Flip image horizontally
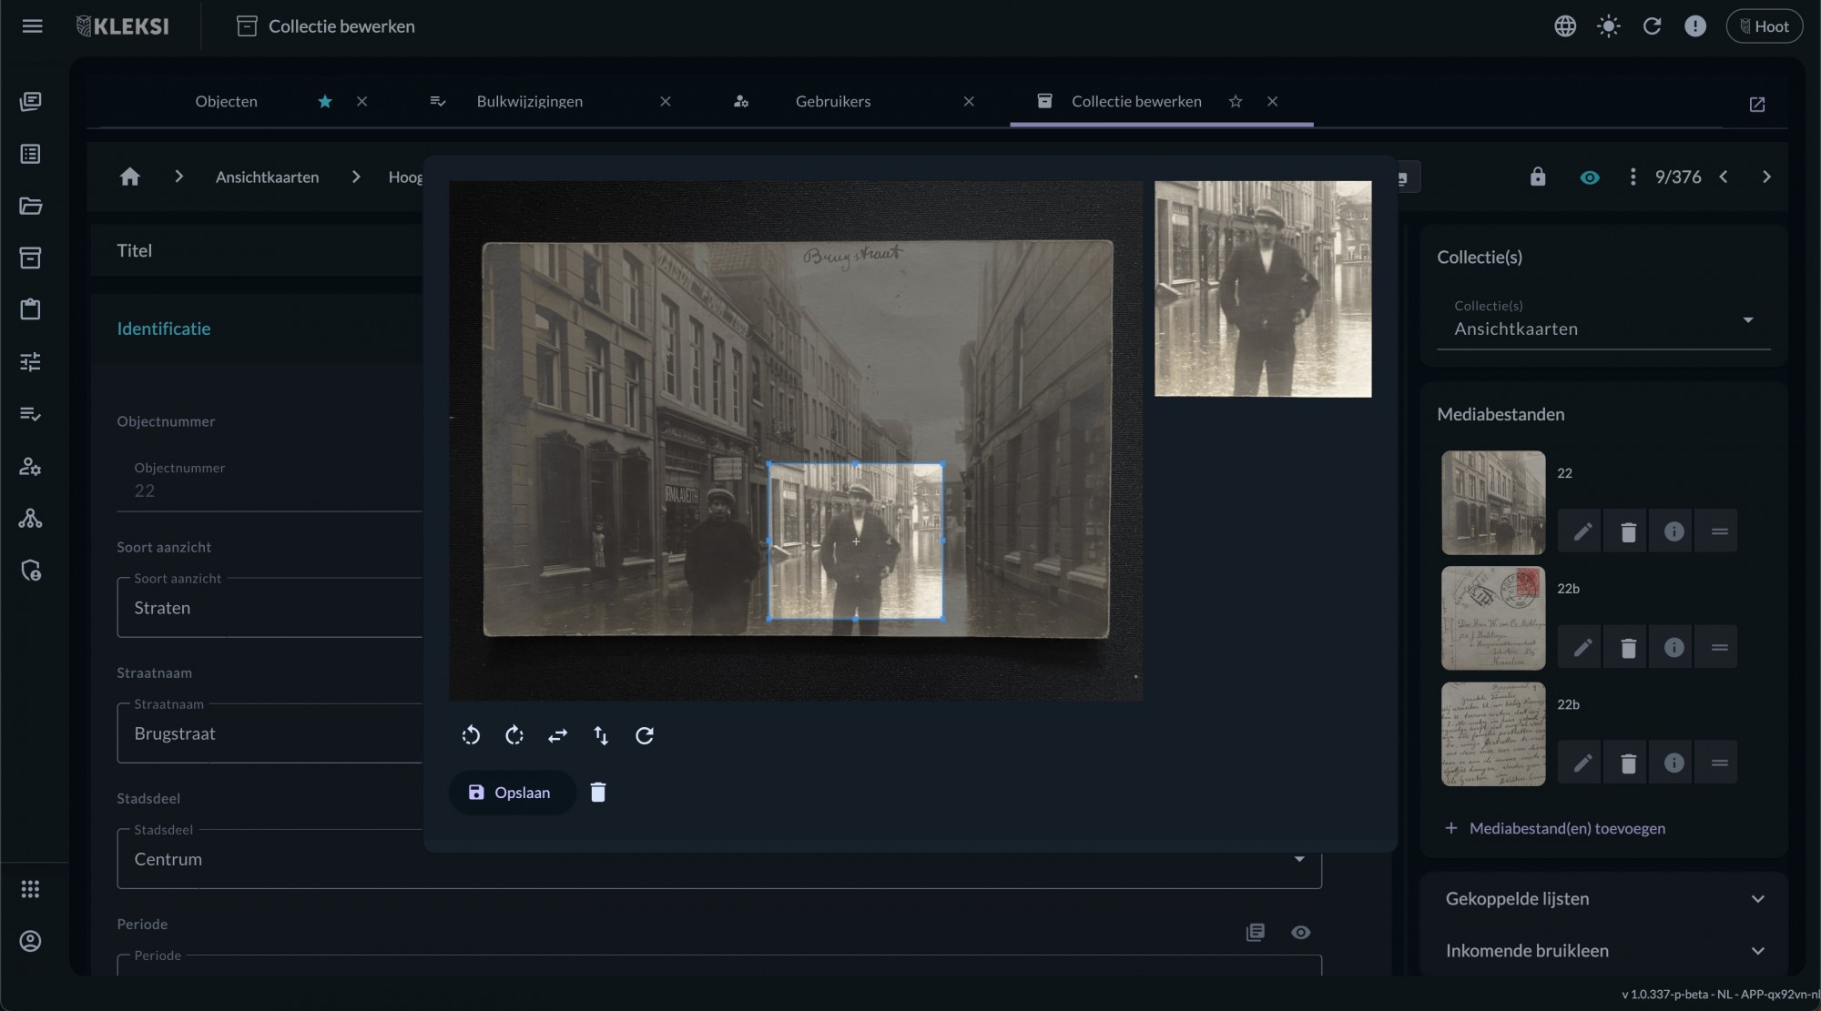The width and height of the screenshot is (1821, 1011). (x=558, y=735)
